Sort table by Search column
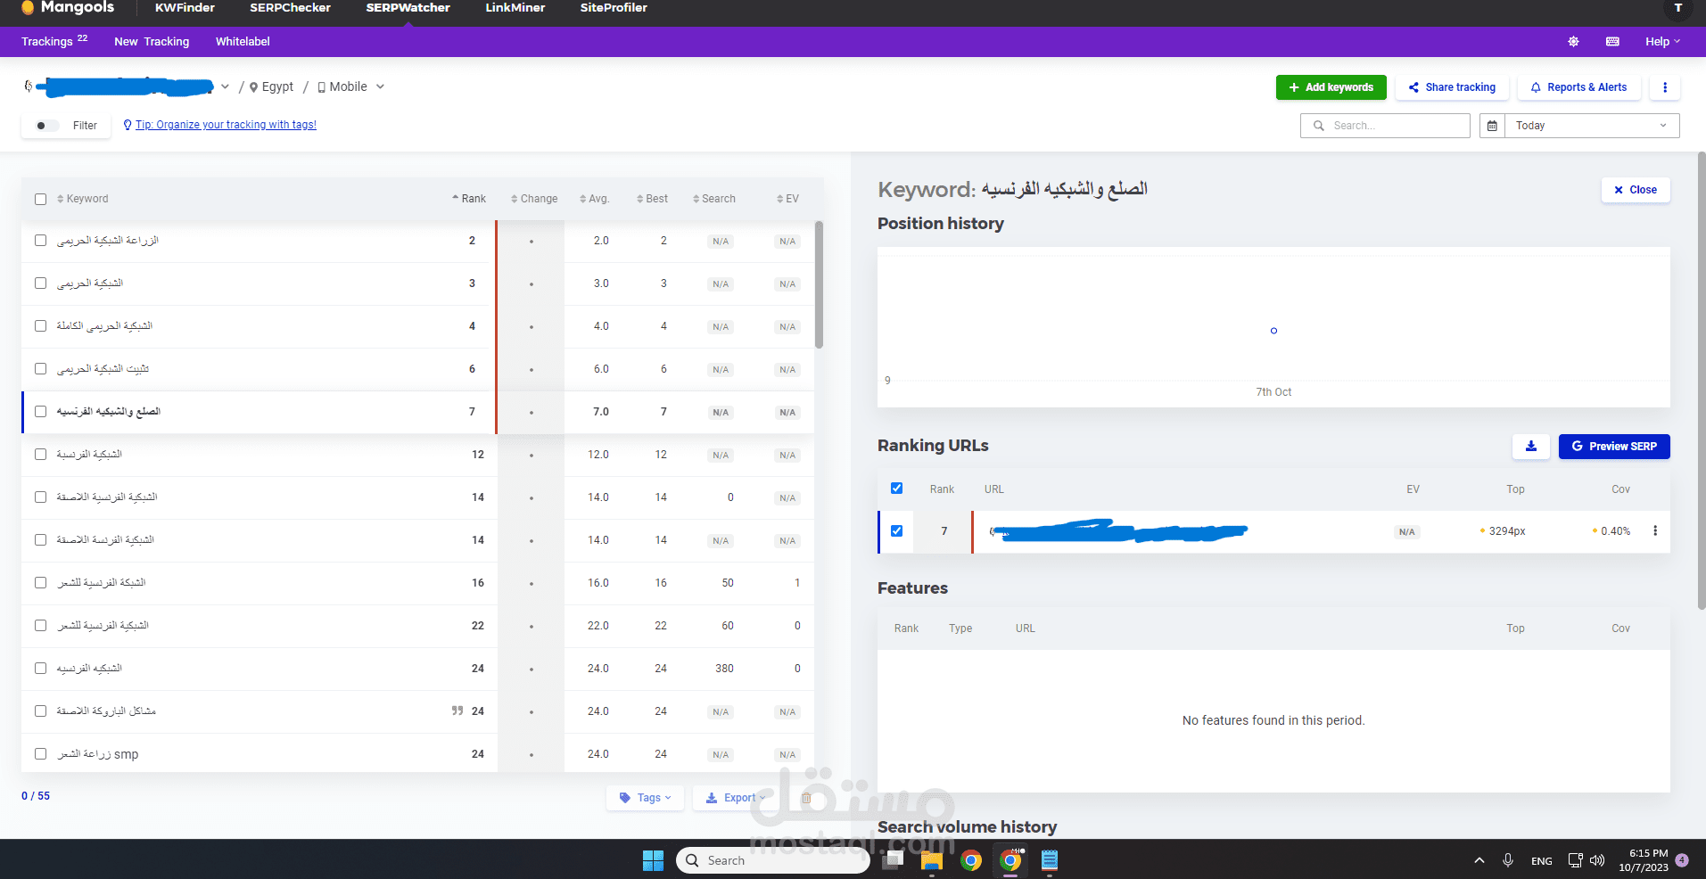 [713, 199]
